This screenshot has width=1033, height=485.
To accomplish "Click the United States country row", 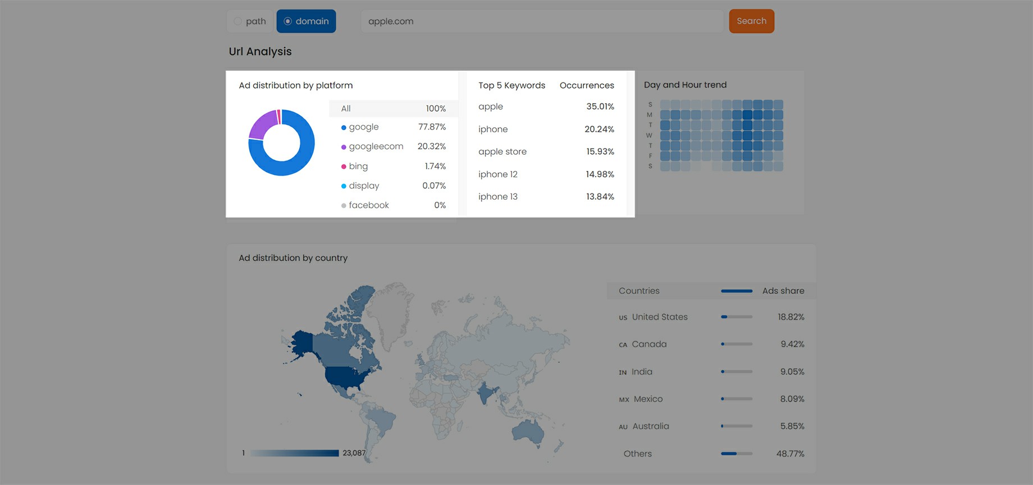I will (711, 317).
